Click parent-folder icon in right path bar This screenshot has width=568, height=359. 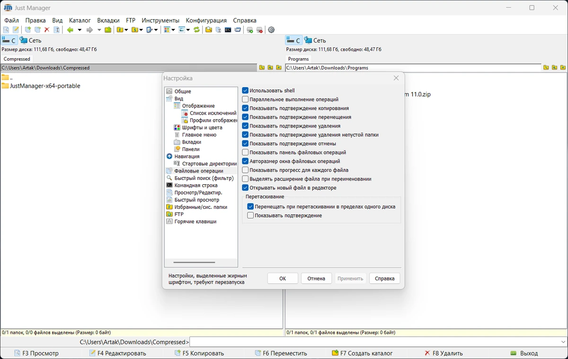(x=554, y=68)
